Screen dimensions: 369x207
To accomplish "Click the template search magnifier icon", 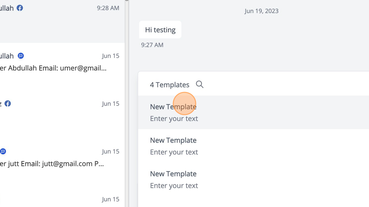I will point(200,84).
